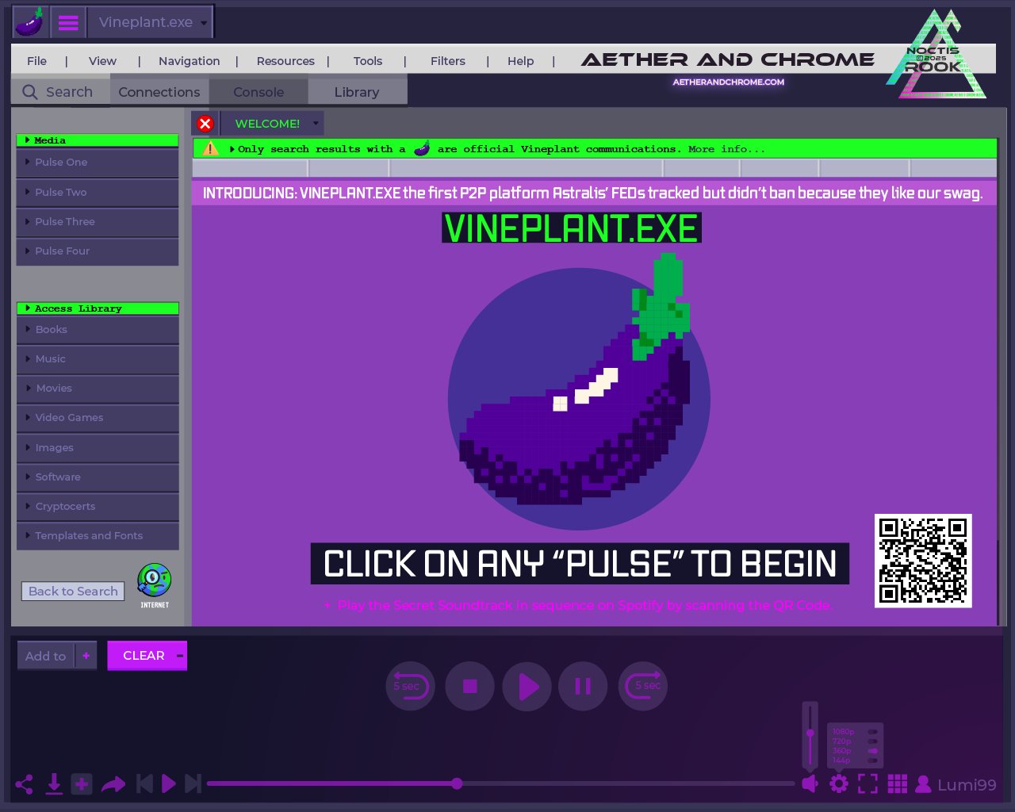
Task: Open the Help menu
Action: [521, 61]
